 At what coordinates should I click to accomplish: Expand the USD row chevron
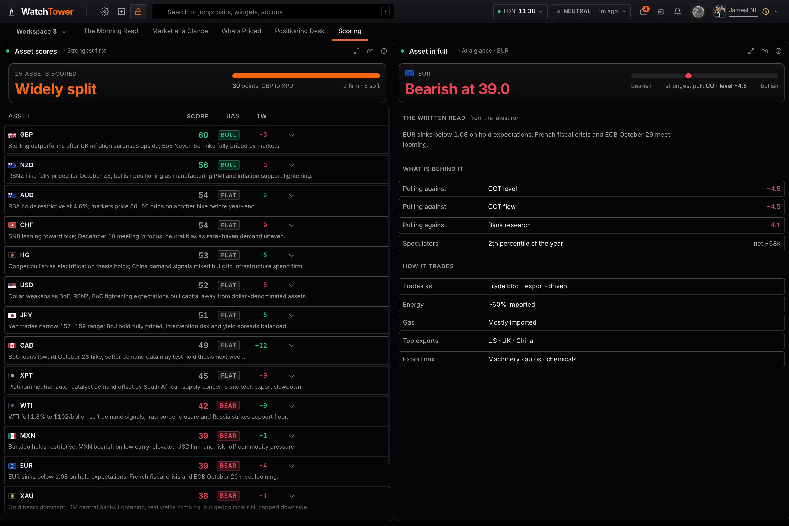pos(291,285)
